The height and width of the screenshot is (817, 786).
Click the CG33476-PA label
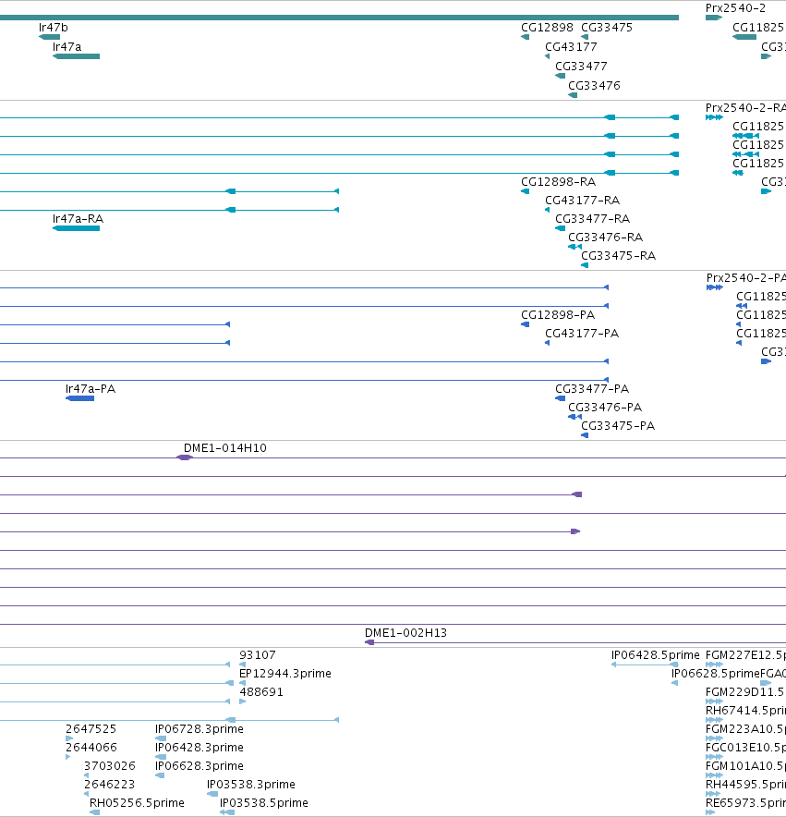[605, 408]
